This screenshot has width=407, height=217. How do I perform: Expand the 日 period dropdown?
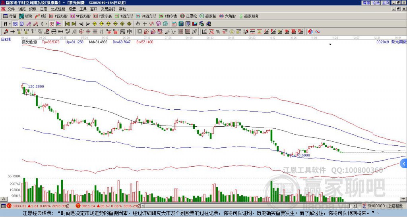pos(7,24)
